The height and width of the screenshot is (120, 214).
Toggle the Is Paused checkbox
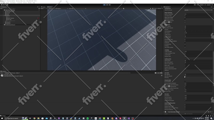pos(185,43)
